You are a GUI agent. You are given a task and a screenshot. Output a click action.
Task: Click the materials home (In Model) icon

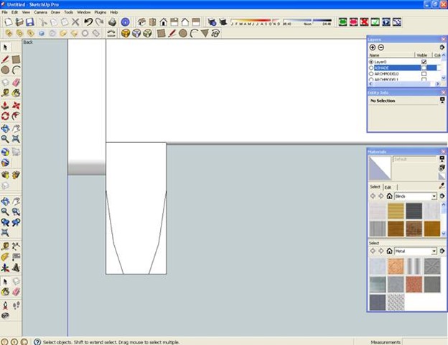[389, 196]
